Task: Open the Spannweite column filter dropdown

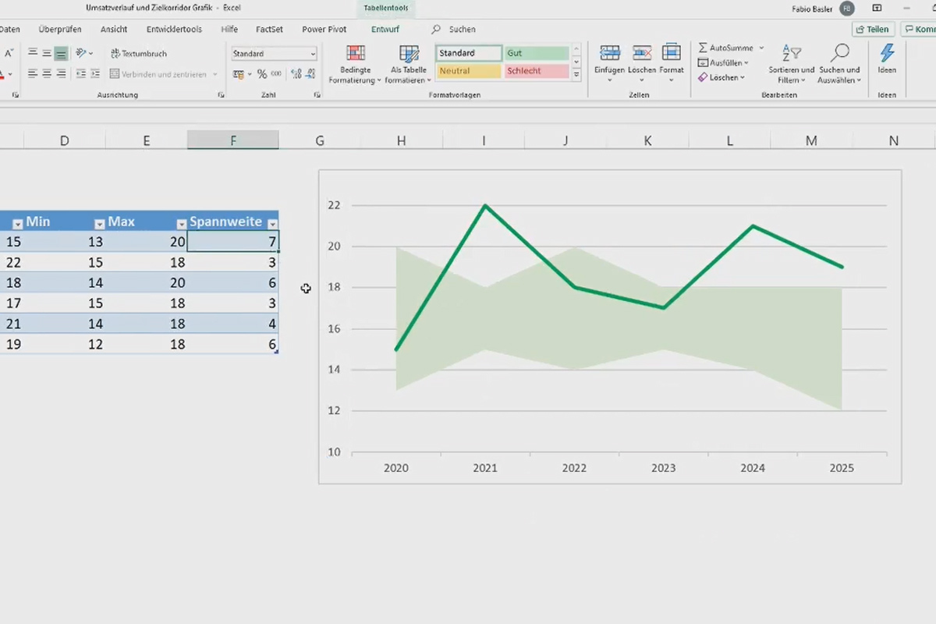Action: click(x=272, y=223)
